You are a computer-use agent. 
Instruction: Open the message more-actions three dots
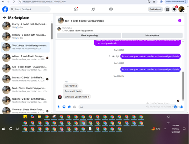pos(109,56)
